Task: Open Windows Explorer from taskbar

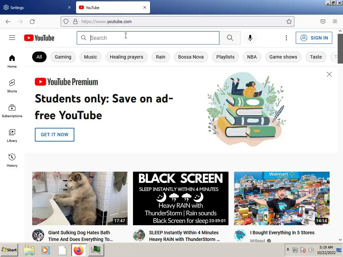Action: point(29,250)
